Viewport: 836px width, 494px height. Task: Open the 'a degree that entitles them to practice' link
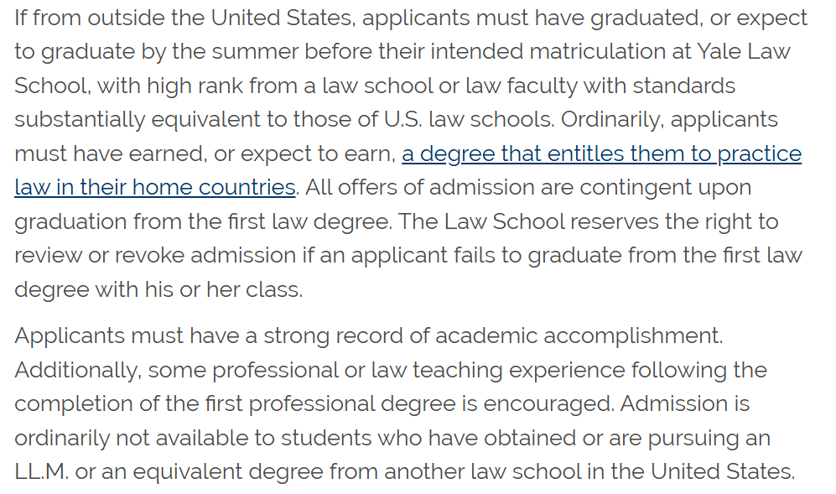(601, 154)
